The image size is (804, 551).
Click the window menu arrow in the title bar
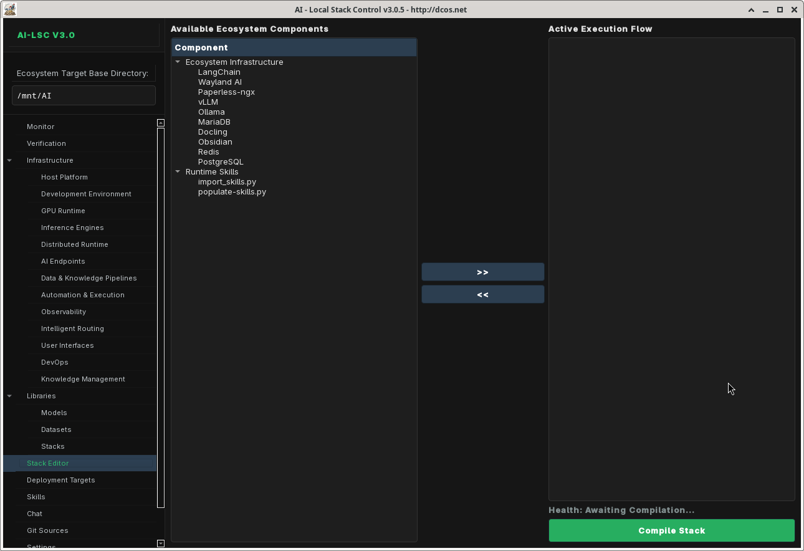(x=752, y=10)
